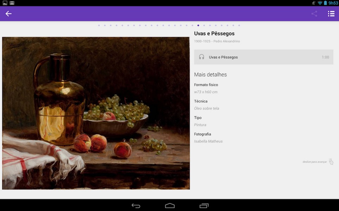Viewport: 339px width, 211px height.
Task: Tap the headphones audio guide icon
Action: click(202, 57)
